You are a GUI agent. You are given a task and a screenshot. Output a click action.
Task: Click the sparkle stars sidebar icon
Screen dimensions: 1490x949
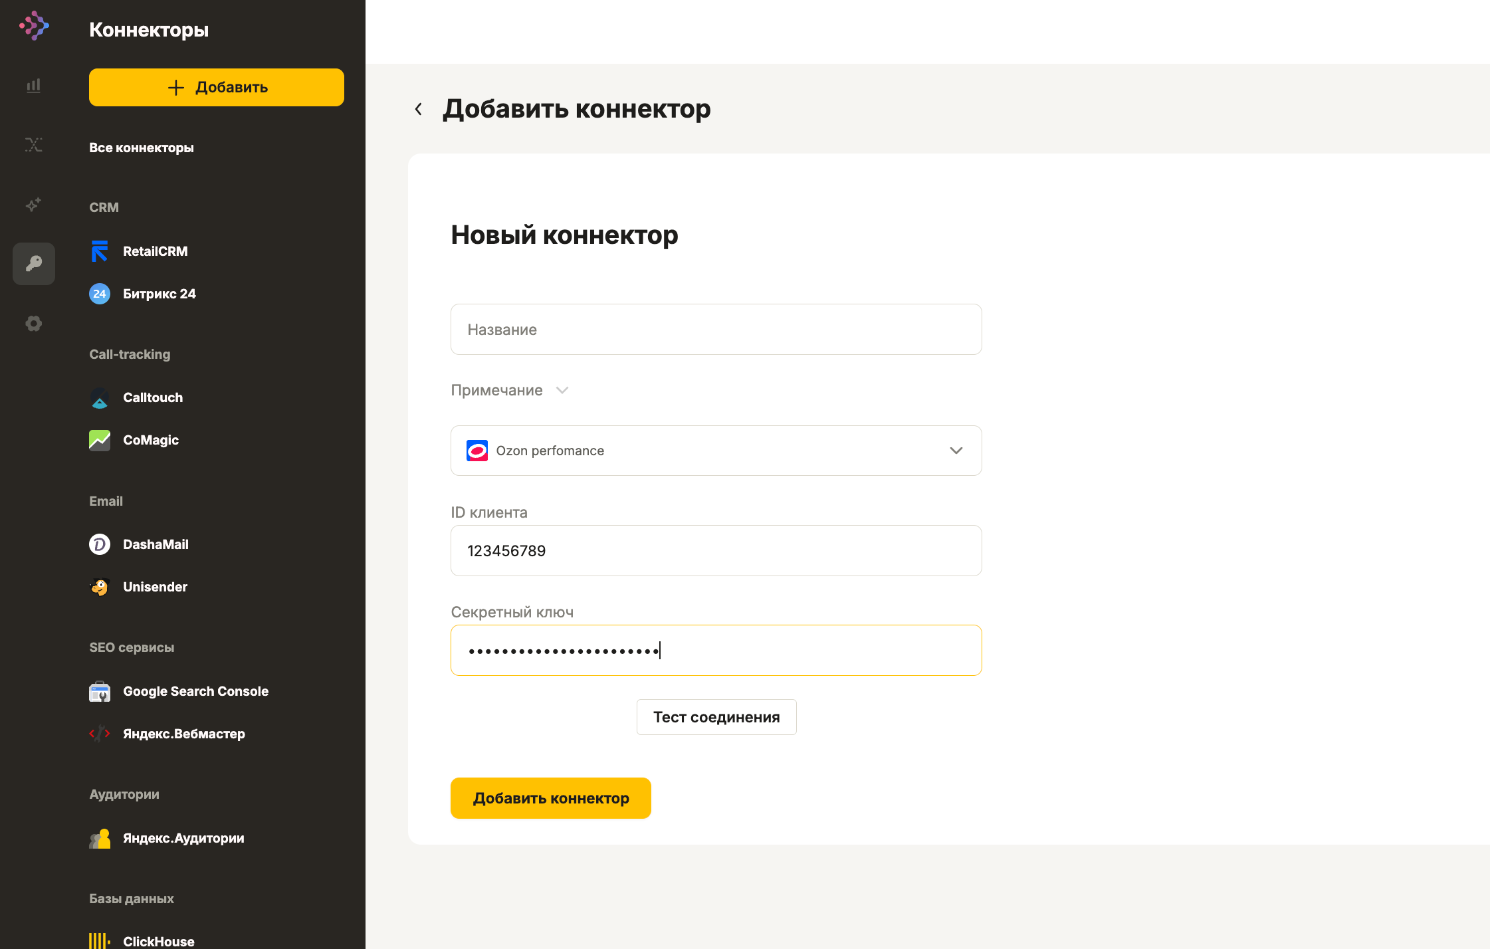[34, 204]
